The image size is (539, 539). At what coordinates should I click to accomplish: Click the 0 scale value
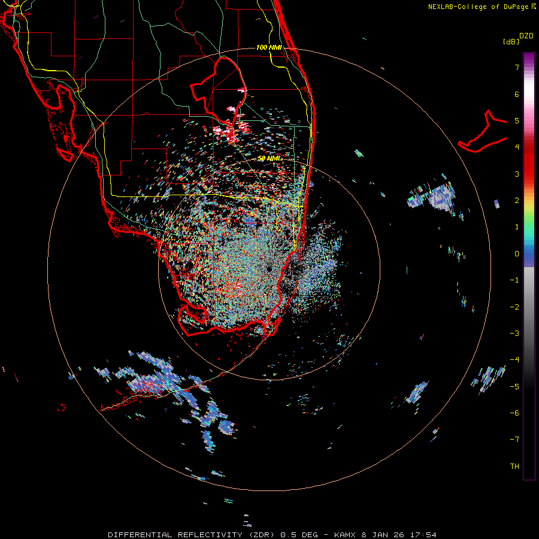[517, 254]
